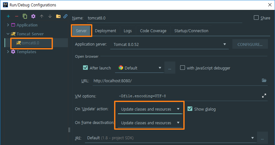Screen dimensions: 275x145
Task: Click the Tomcat Server cat icon
Action: coord(13,34)
